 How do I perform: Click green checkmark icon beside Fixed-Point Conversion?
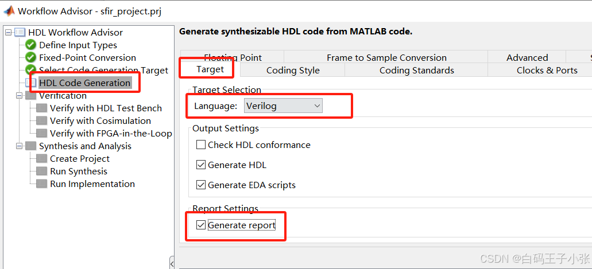coord(31,57)
